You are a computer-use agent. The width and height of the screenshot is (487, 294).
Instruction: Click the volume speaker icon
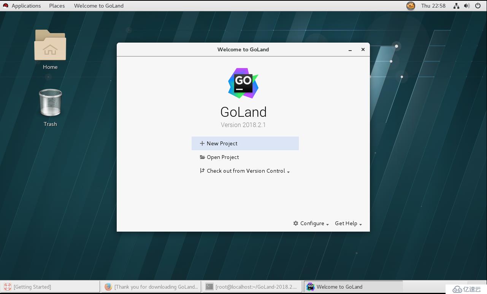click(x=467, y=6)
